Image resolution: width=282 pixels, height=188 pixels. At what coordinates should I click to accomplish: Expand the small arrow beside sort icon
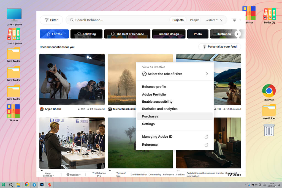(240, 20)
